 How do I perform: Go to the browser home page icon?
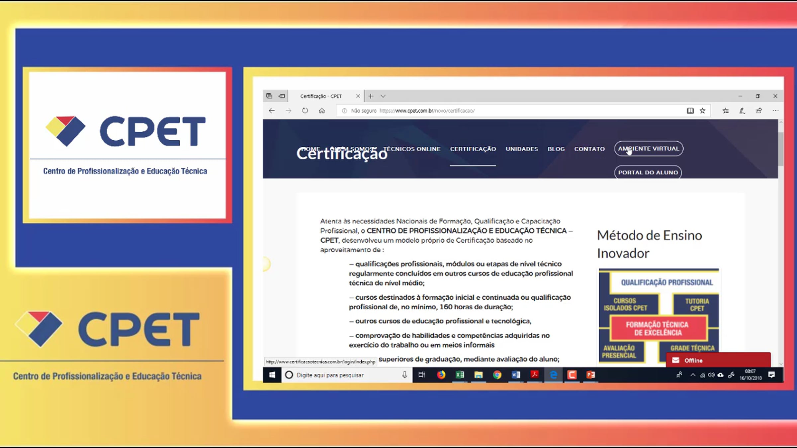coord(322,111)
